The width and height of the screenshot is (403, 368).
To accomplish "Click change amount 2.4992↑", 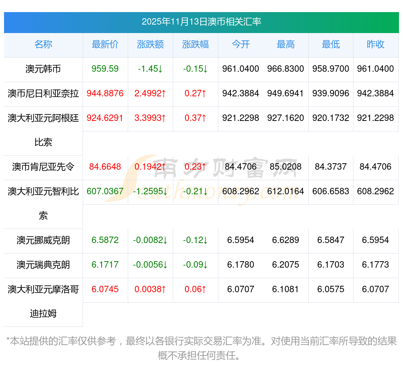I will [x=150, y=93].
